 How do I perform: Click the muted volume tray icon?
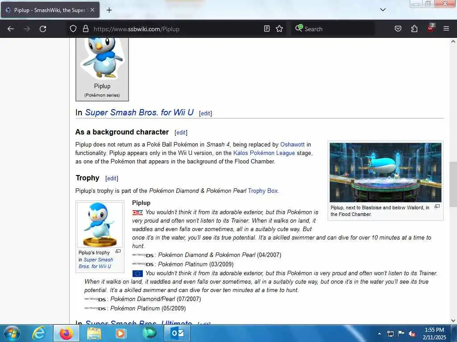point(412,334)
